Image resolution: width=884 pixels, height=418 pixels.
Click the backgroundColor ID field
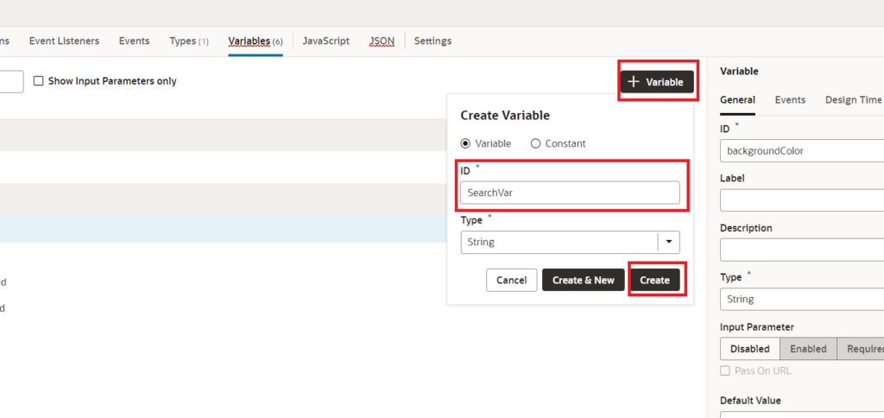802,150
